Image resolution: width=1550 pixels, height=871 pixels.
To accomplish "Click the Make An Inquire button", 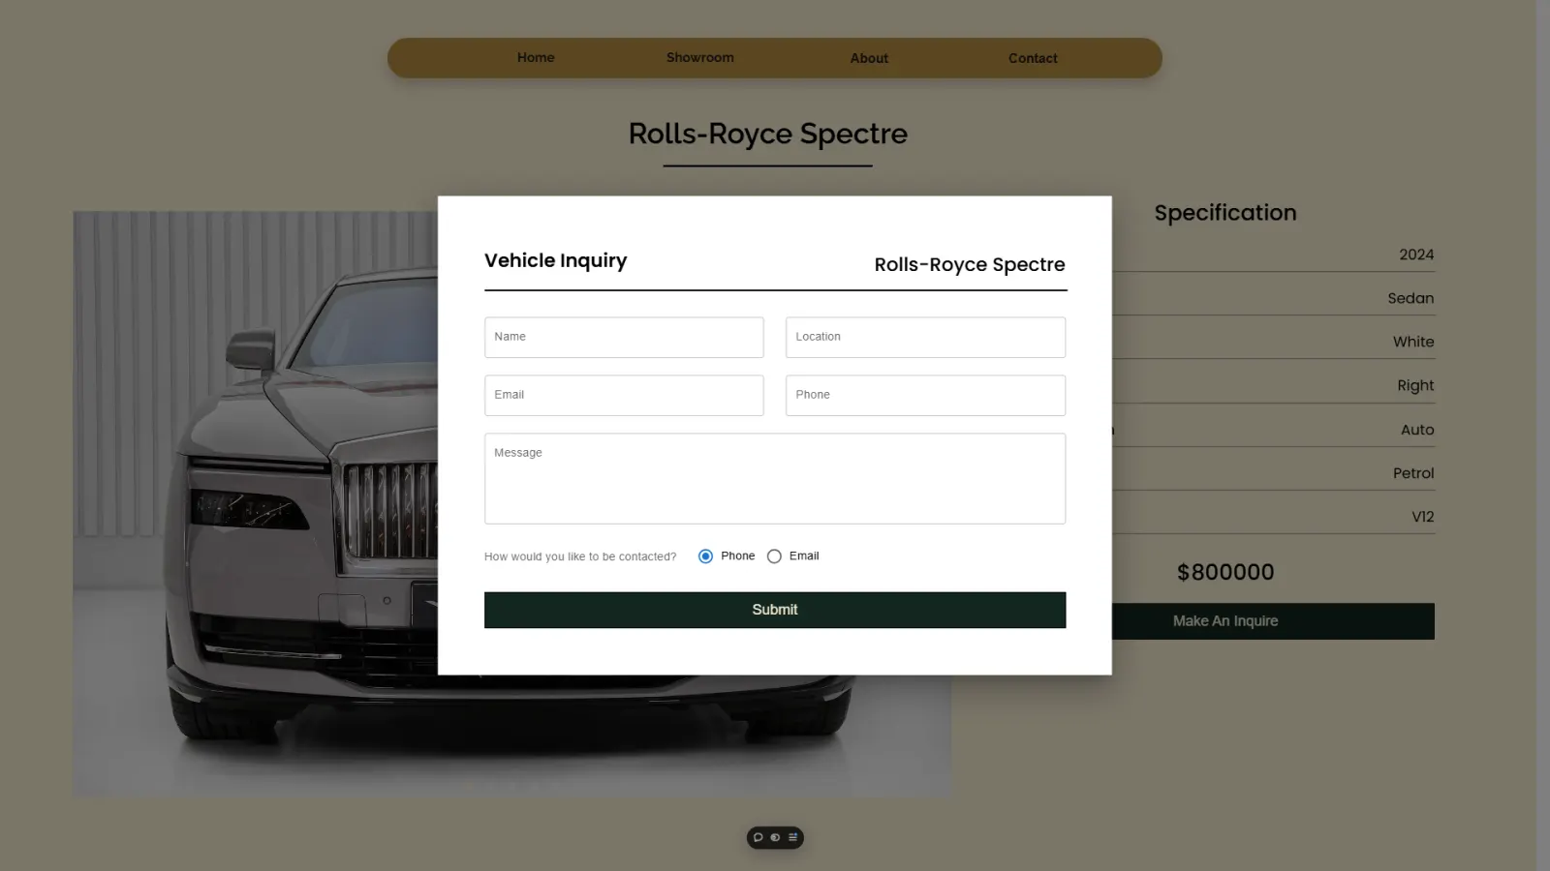I will 1273,621.
